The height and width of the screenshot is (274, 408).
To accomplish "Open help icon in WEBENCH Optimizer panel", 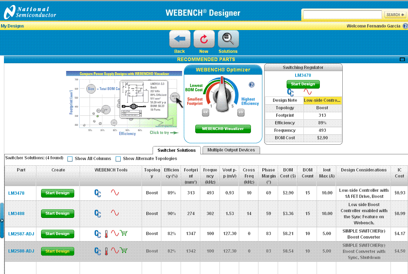I will coord(251,85).
